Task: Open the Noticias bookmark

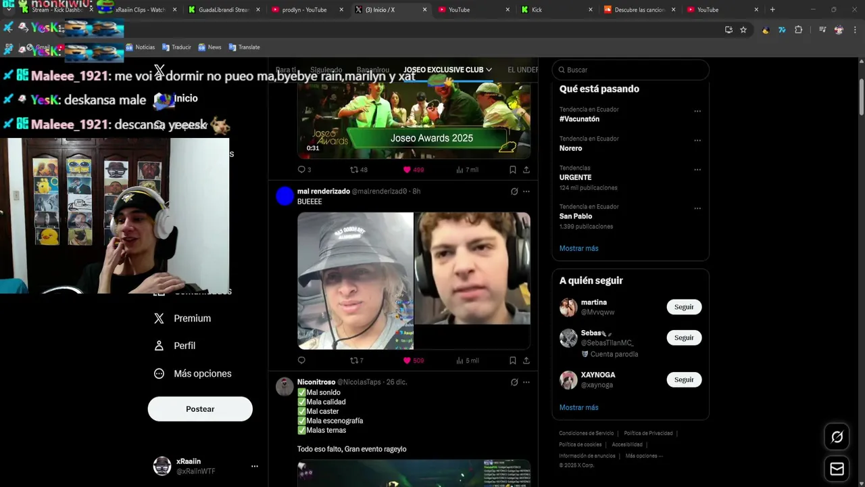Action: 140,47
